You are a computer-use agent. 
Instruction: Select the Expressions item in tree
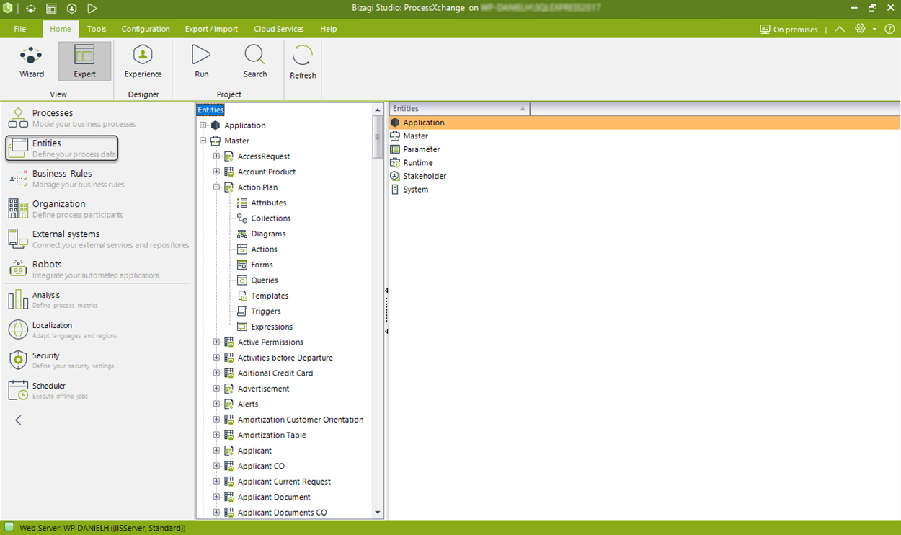coord(272,327)
